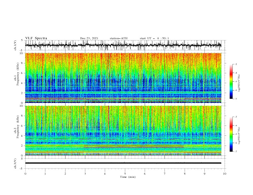Click the time axis tick label "3"

(x=85, y=174)
